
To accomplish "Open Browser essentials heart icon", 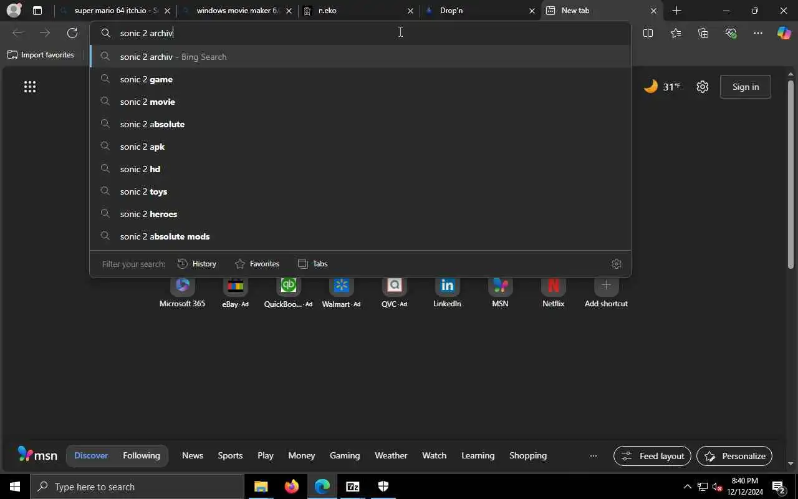I will click(x=731, y=33).
